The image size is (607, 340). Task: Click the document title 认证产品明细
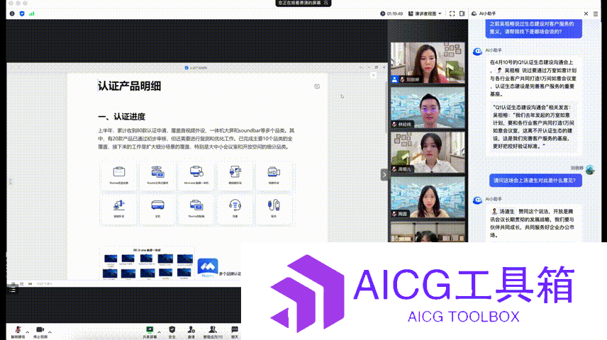(x=129, y=86)
